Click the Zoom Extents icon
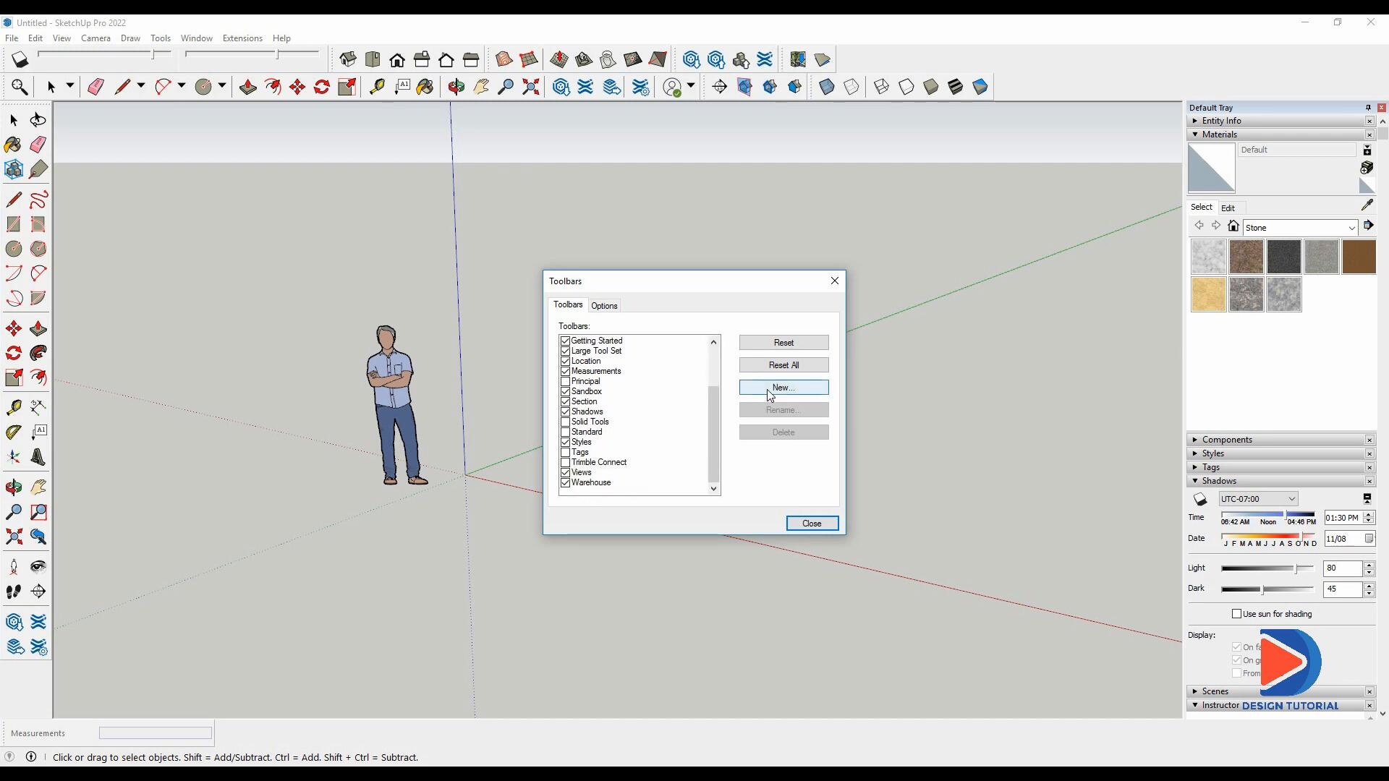This screenshot has height=781, width=1389. click(14, 537)
